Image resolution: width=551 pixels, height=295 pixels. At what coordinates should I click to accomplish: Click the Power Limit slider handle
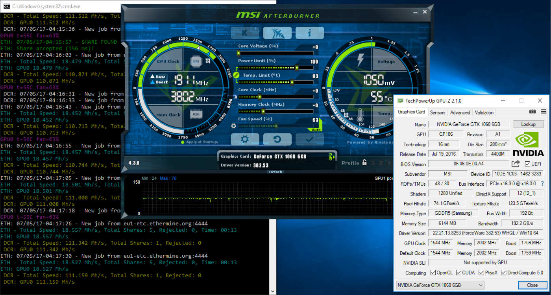pyautogui.click(x=297, y=68)
